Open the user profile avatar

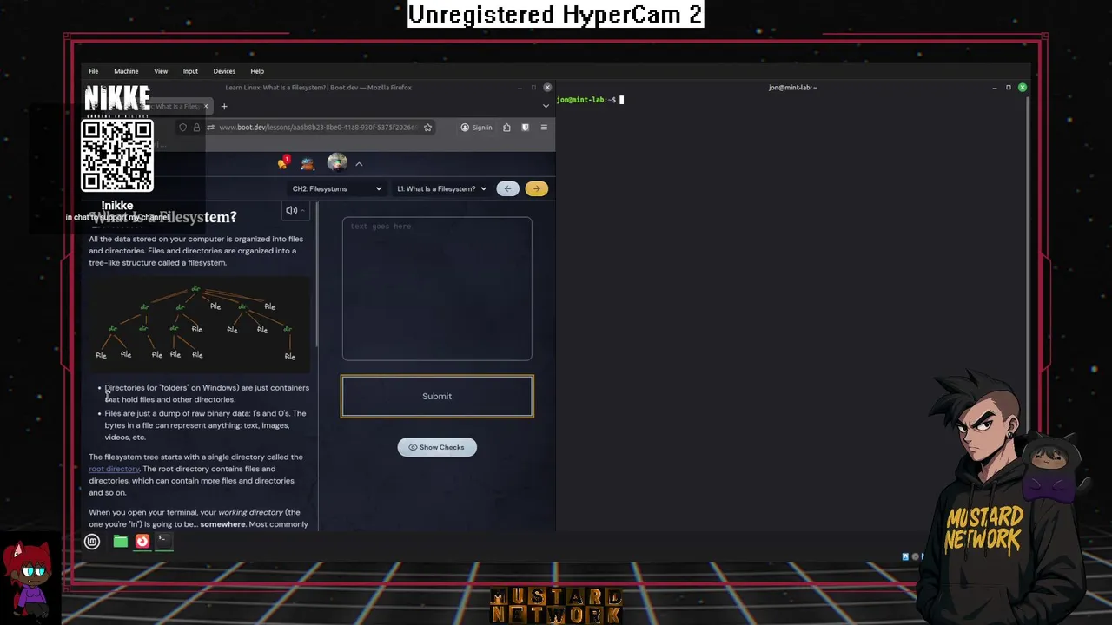(x=337, y=162)
